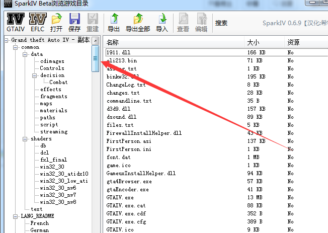Click the Export All (导出全部) icon
The image size is (328, 233).
pyautogui.click(x=138, y=19)
